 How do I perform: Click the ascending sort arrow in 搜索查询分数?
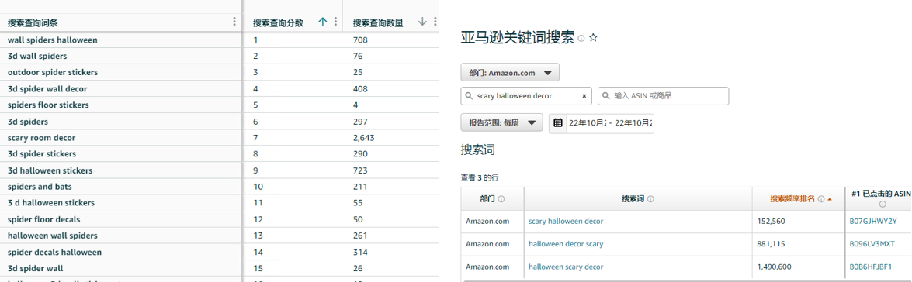[x=323, y=22]
